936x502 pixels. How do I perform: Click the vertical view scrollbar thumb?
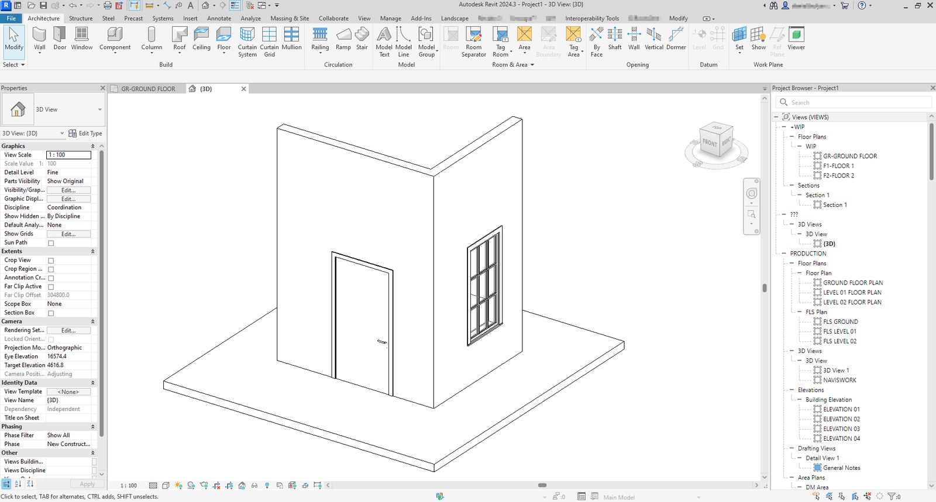764,288
